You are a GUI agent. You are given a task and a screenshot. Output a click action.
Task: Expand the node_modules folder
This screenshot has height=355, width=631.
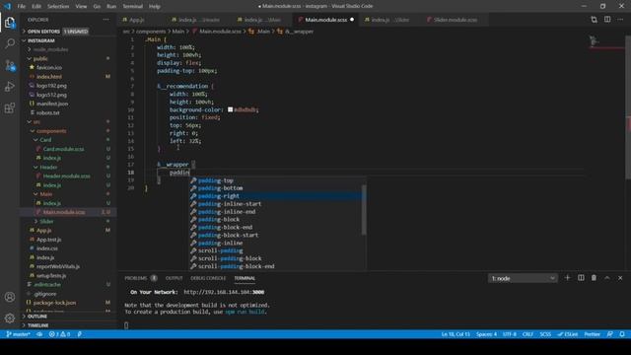pos(50,49)
